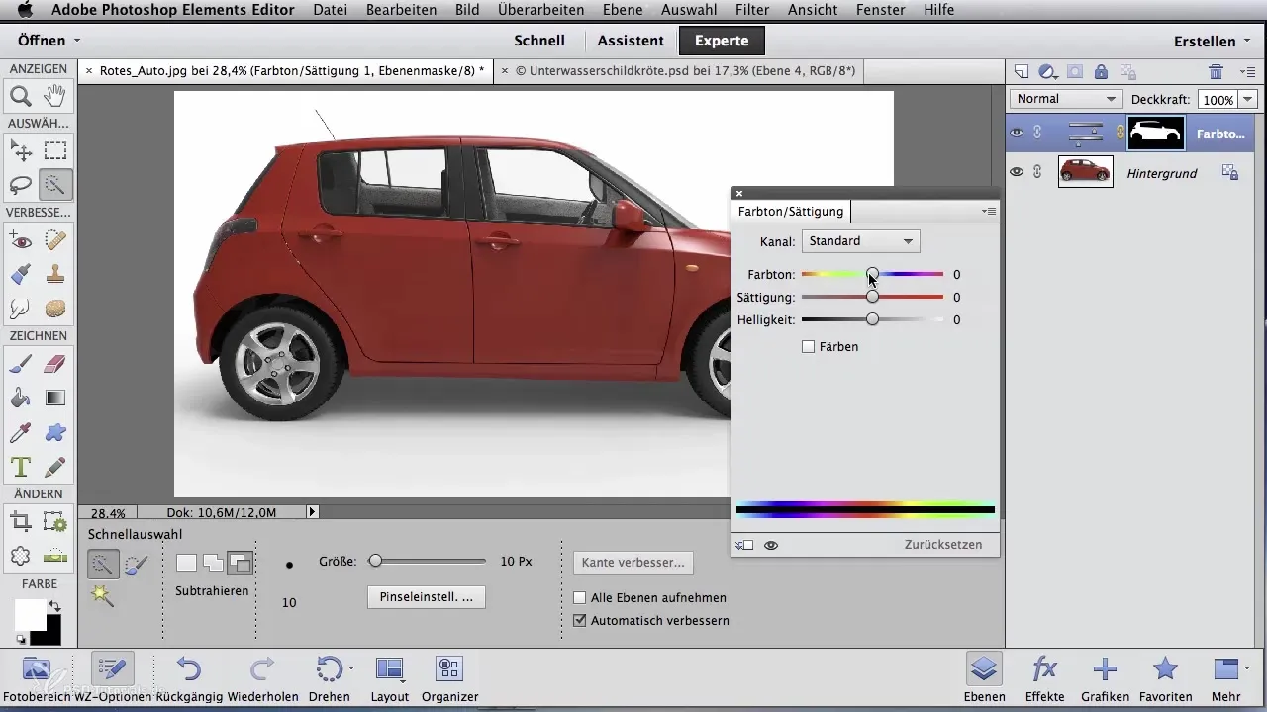
Task: Click Pinseleinstell. button
Action: pyautogui.click(x=426, y=597)
